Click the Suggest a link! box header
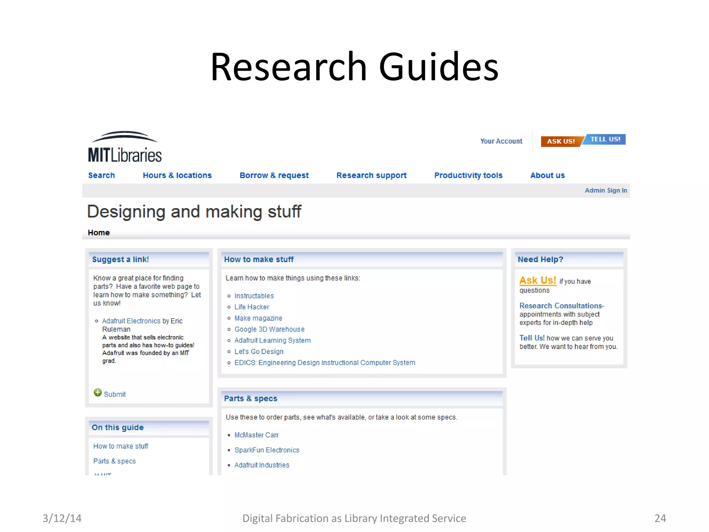The image size is (709, 532). [149, 259]
